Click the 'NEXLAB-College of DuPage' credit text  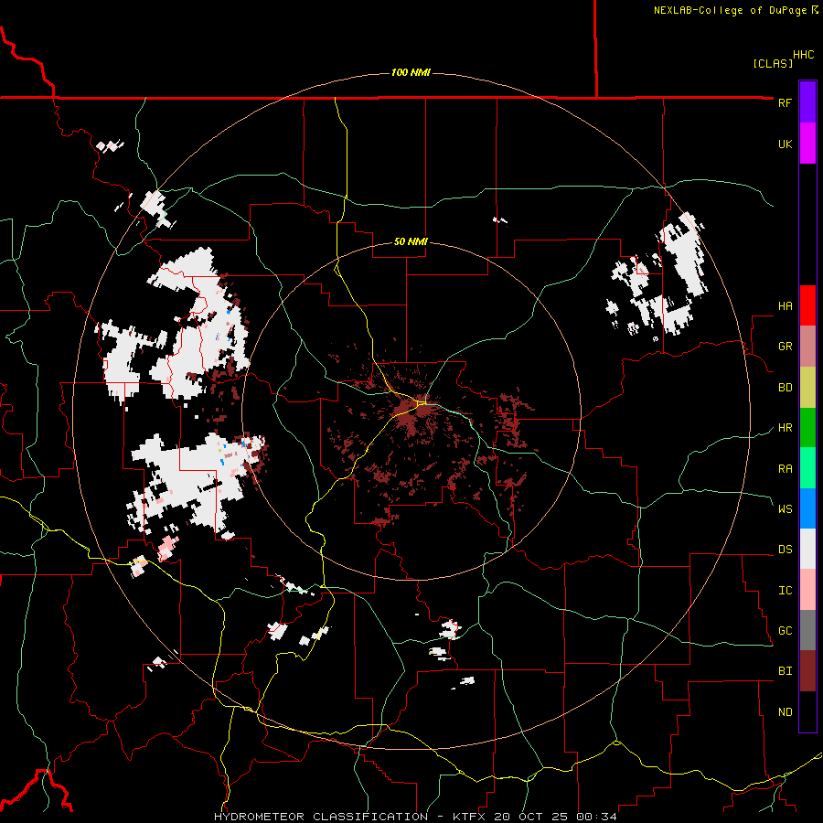tap(730, 10)
